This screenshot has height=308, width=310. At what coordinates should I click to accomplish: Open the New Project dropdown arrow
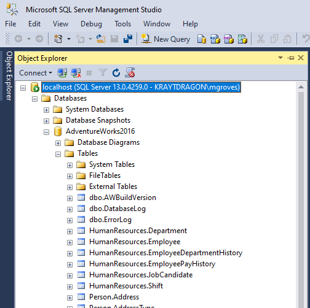(x=69, y=39)
